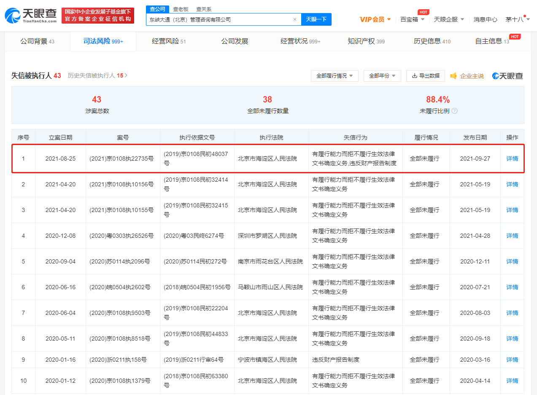This screenshot has height=395, width=537.
Task: Clear the search box with the X icon
Action: (294, 19)
